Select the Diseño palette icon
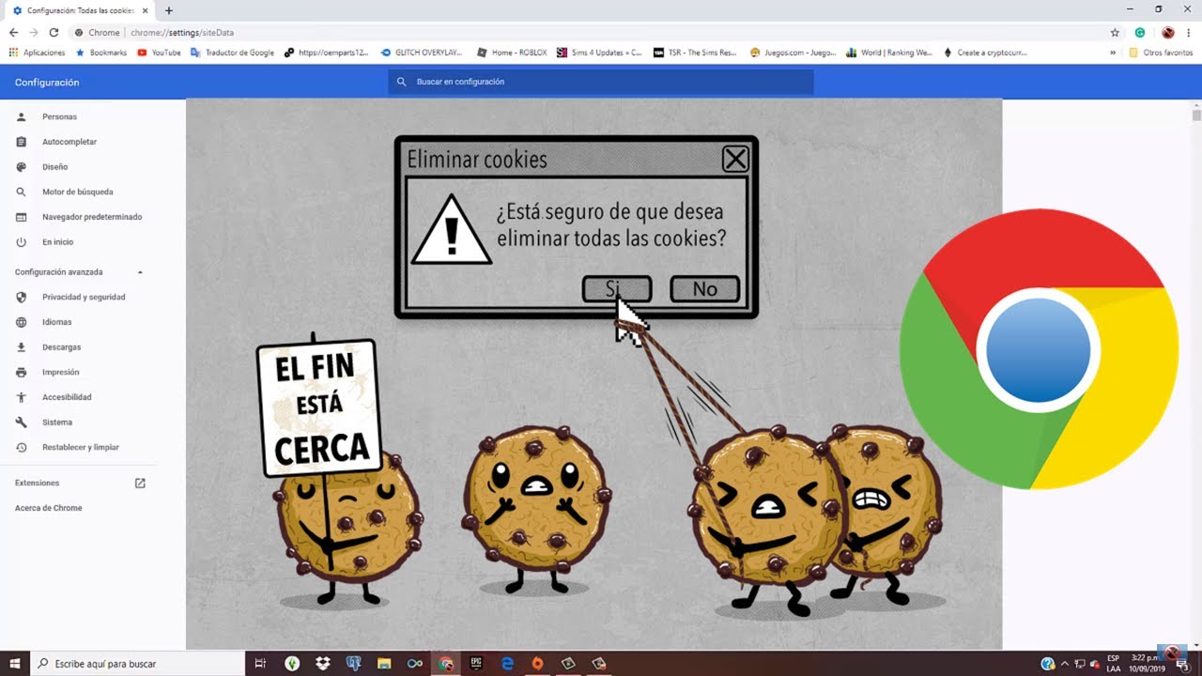1202x676 pixels. (x=22, y=167)
